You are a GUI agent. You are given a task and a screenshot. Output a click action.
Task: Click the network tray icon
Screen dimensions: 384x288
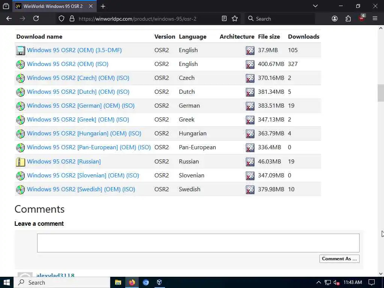coord(328,283)
